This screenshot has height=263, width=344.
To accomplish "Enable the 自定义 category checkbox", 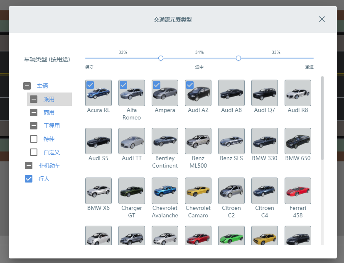I will (x=34, y=152).
